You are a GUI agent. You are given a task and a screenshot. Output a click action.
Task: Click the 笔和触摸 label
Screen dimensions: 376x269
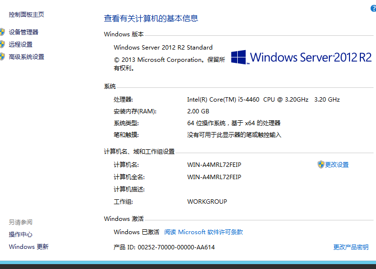pos(126,134)
